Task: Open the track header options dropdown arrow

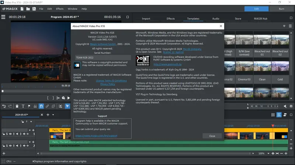Action: pyautogui.click(x=31, y=122)
